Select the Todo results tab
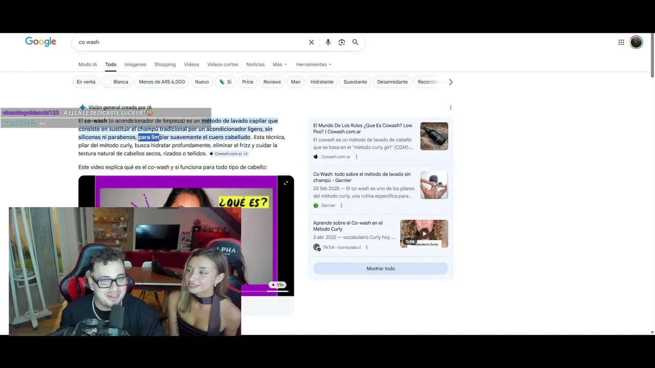 click(111, 64)
